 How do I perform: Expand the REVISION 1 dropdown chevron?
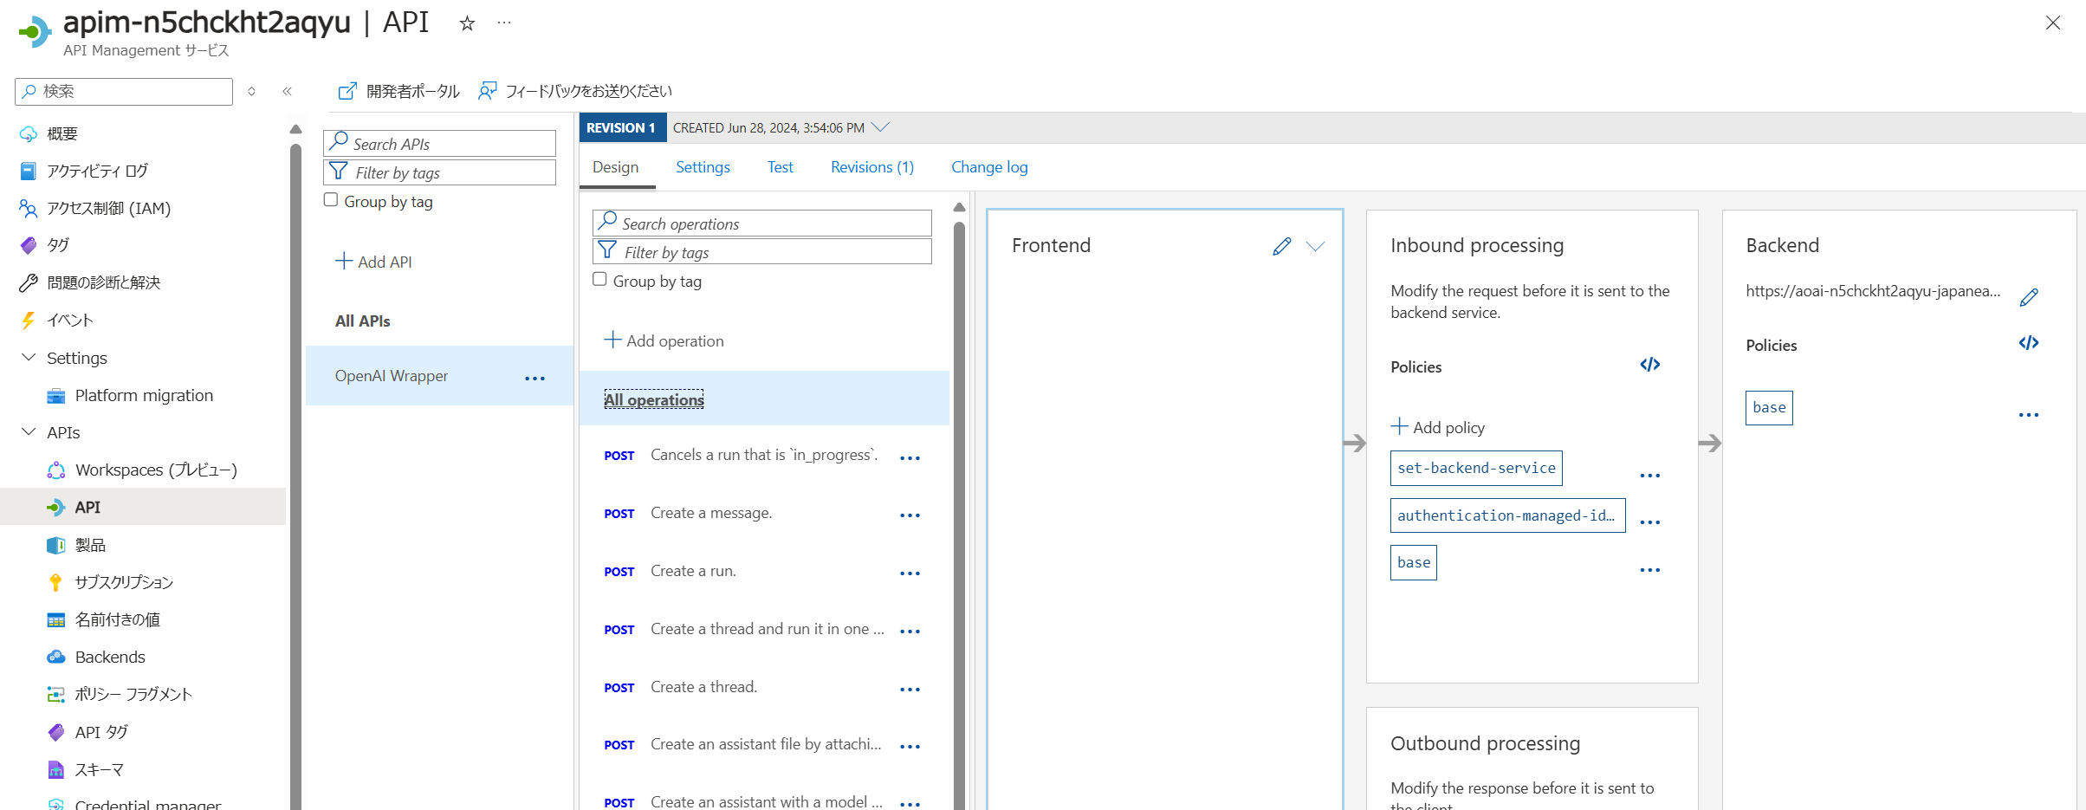click(x=881, y=127)
